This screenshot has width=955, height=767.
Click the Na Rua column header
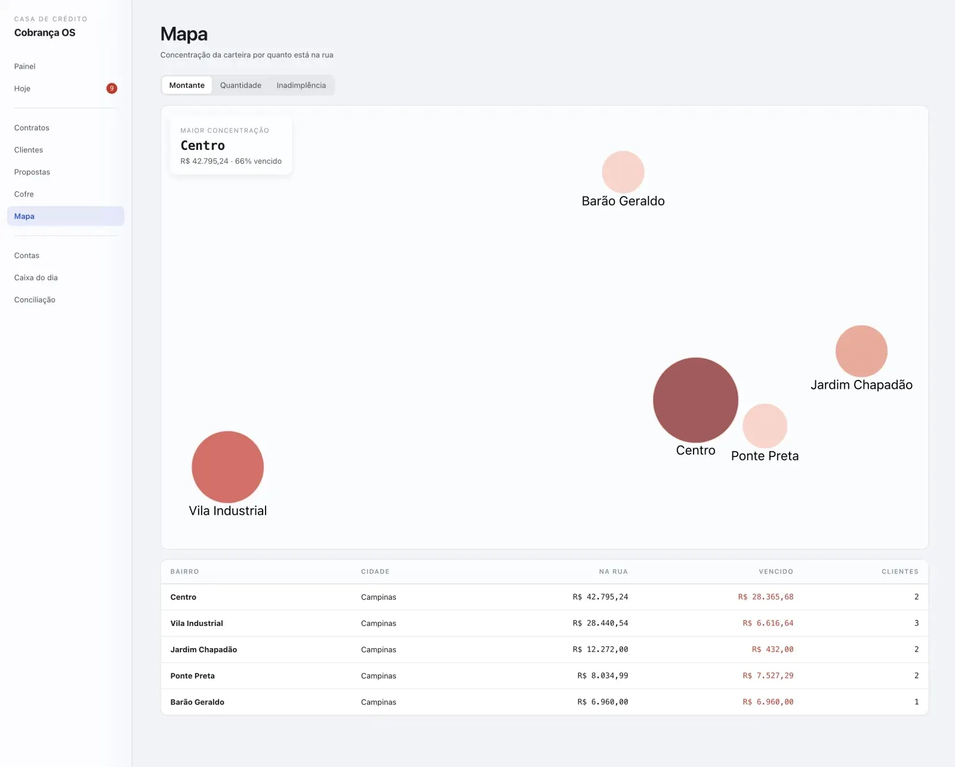tap(613, 572)
